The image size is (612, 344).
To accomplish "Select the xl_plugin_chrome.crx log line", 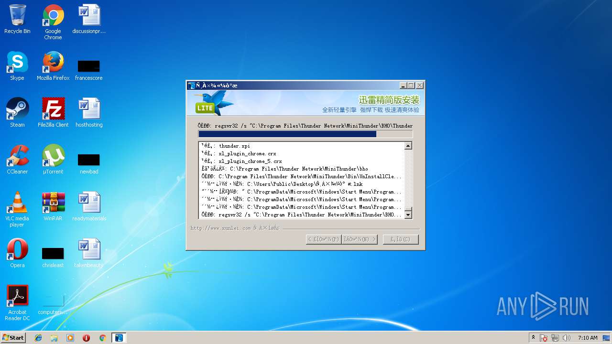I will pos(301,153).
